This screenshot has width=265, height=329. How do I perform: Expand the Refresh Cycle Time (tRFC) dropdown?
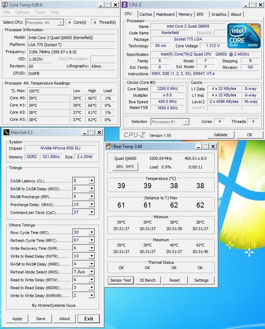point(92,240)
